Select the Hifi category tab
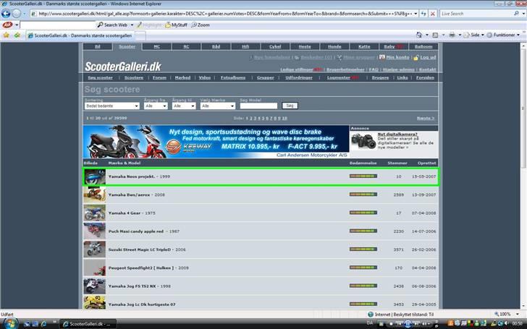The height and width of the screenshot is (329, 527). coord(246,46)
